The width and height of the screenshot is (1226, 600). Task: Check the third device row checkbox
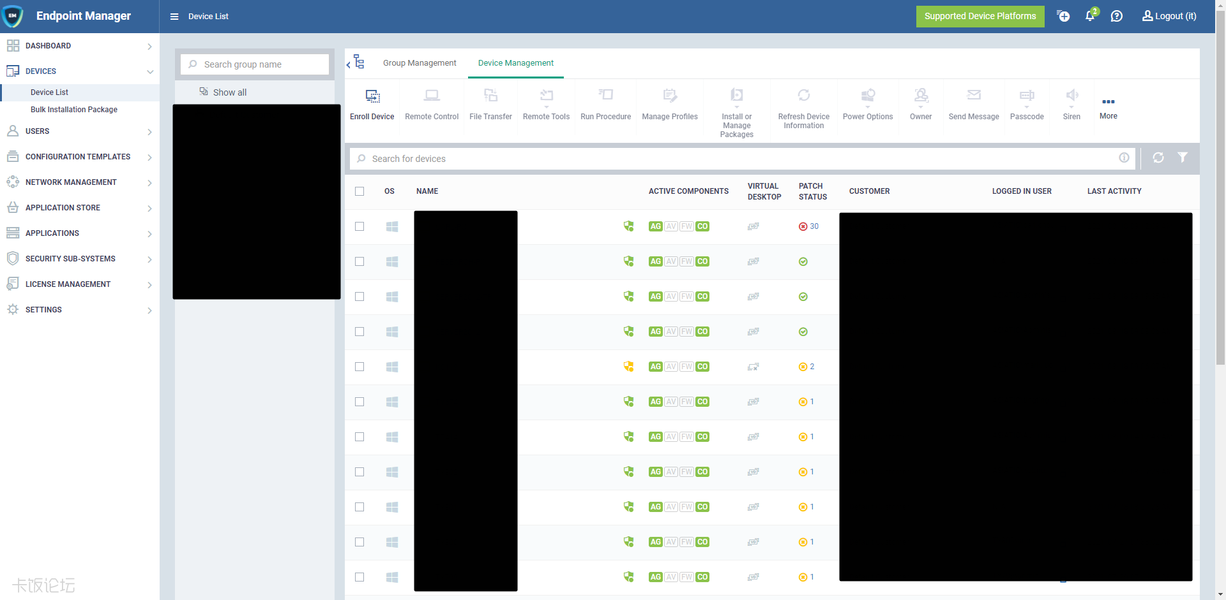click(x=359, y=296)
